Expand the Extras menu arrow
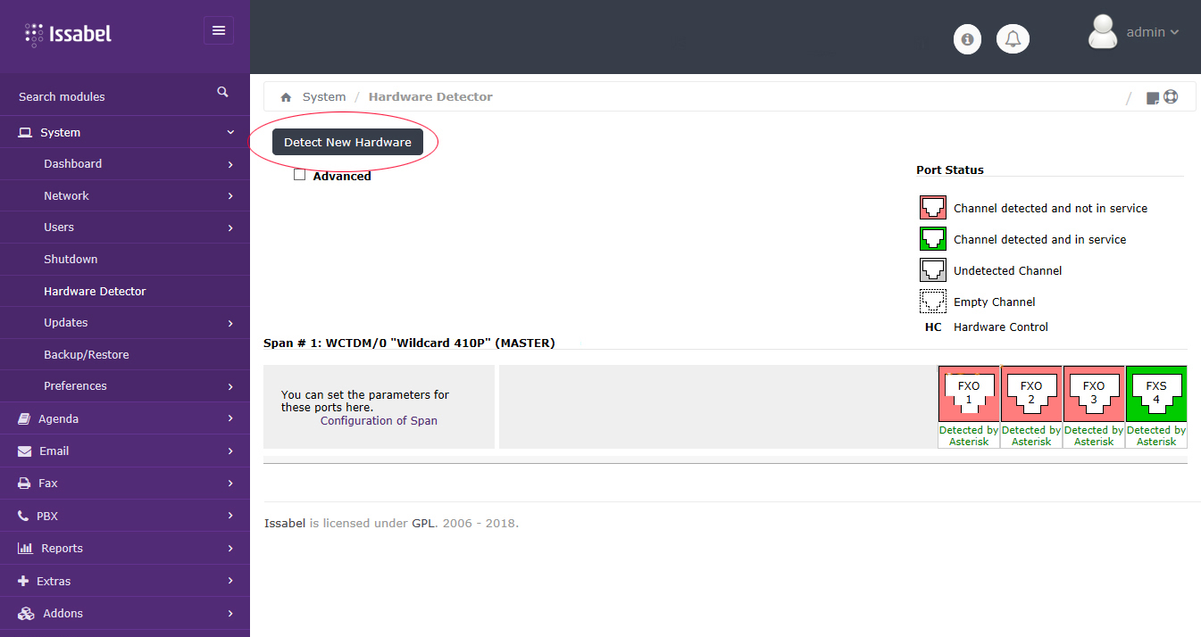Image resolution: width=1201 pixels, height=637 pixels. (230, 581)
